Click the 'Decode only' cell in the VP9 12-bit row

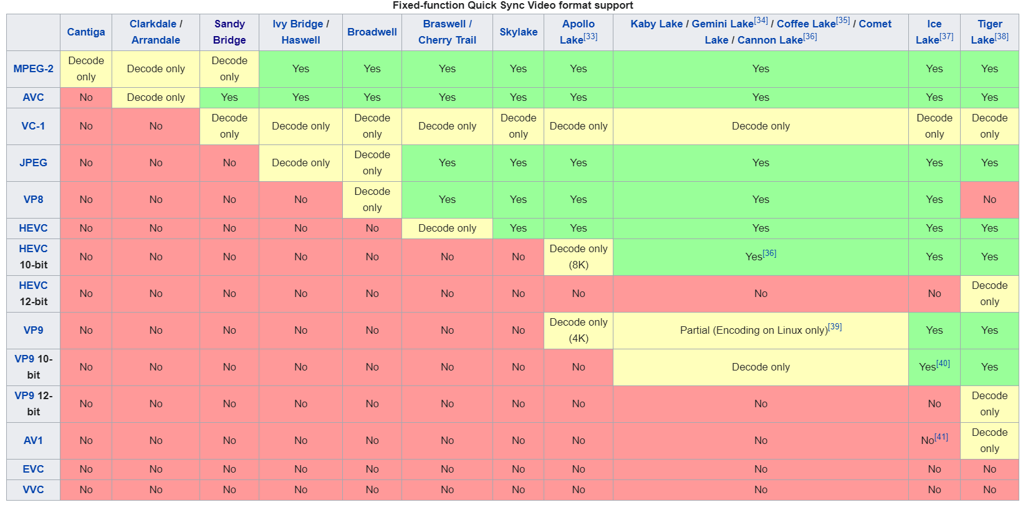coord(989,404)
